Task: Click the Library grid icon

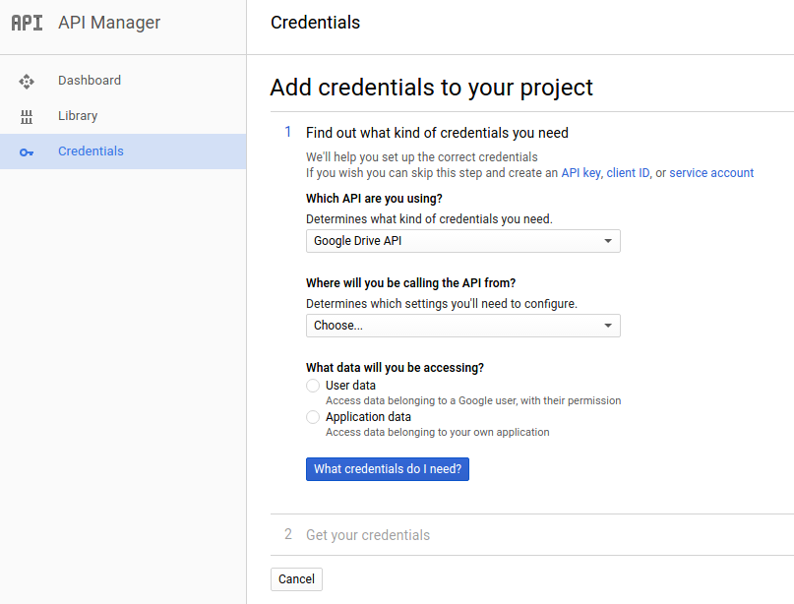Action: (x=27, y=116)
